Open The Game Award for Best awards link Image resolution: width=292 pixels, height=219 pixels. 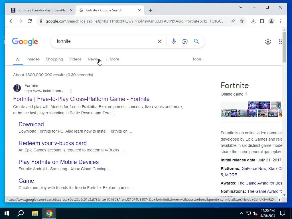point(260,183)
